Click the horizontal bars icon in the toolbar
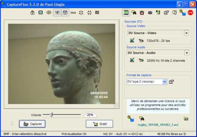The image size is (197, 137). pyautogui.click(x=97, y=12)
